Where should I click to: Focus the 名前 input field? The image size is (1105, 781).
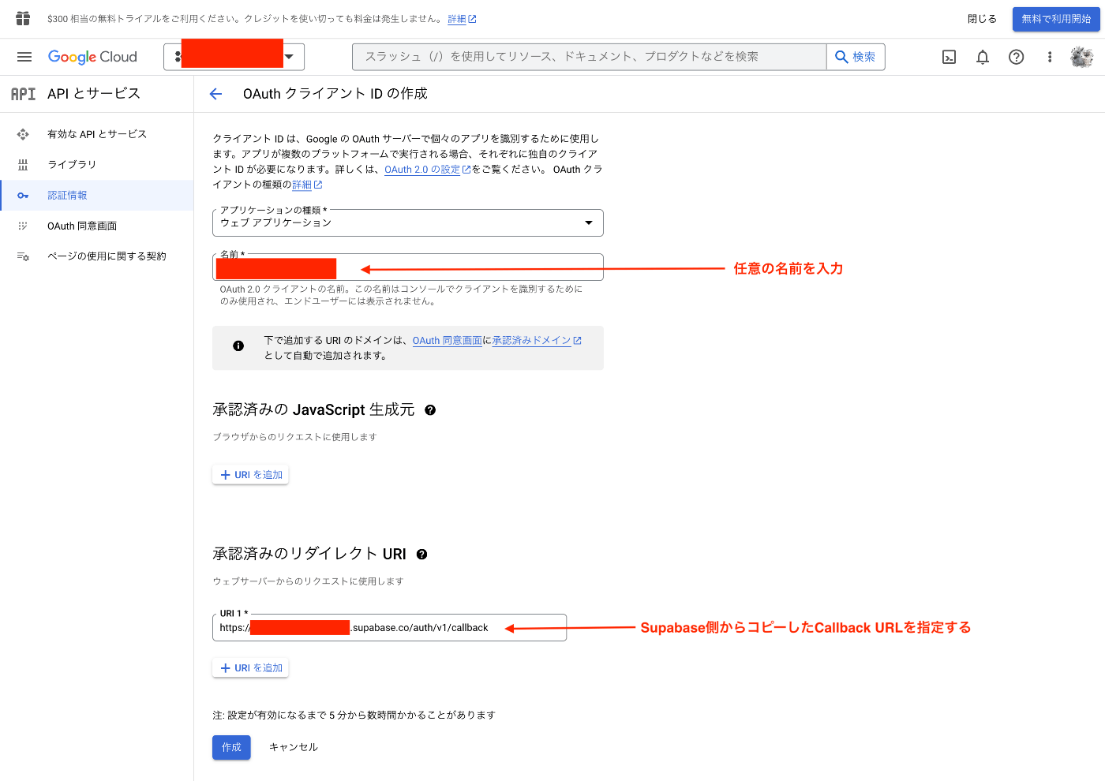tap(408, 267)
